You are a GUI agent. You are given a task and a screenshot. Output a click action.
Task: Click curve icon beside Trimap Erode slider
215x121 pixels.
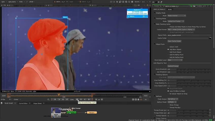[210, 110]
